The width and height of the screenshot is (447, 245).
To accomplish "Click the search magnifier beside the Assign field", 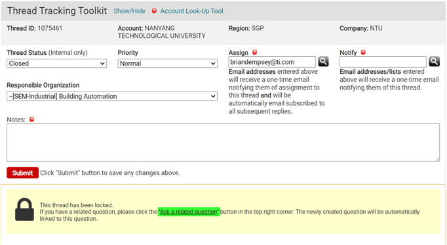I will pos(323,61).
